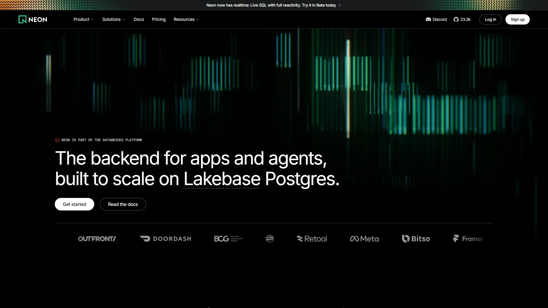Click the BCG customer logo
This screenshot has height=308, width=548.
click(x=228, y=239)
